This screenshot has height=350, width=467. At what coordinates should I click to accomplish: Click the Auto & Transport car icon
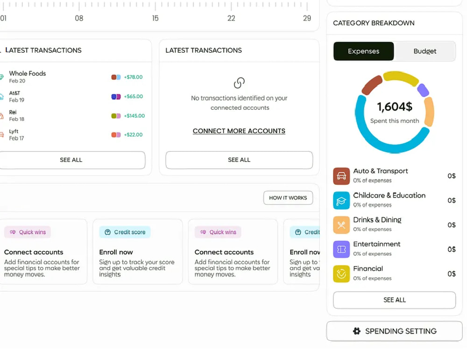341,176
